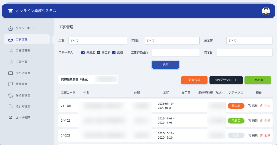Click the orange 新規作成 button
The image size is (277, 145).
[x=194, y=80]
